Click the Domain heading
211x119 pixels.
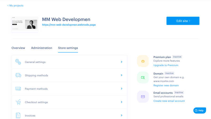pos(158,74)
